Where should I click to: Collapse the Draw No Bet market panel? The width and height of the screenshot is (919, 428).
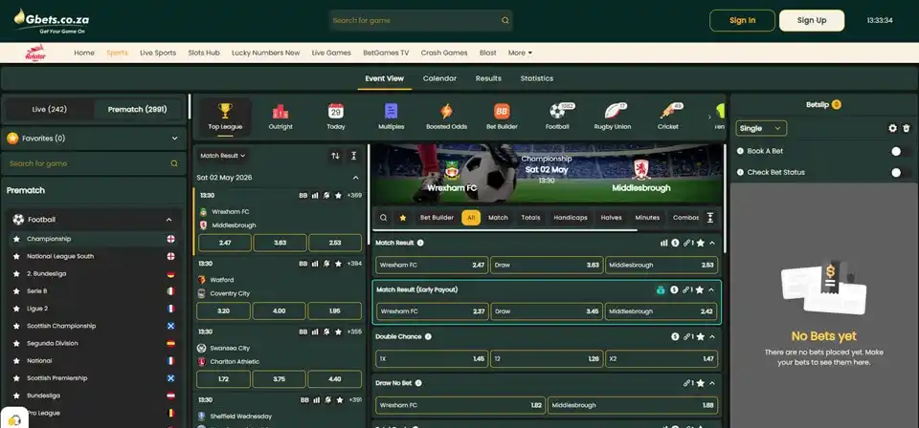tap(712, 383)
